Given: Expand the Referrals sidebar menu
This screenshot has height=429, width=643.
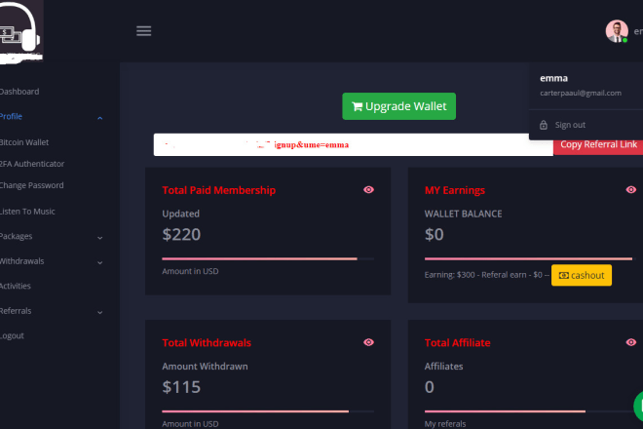Looking at the screenshot, I should click(x=99, y=312).
